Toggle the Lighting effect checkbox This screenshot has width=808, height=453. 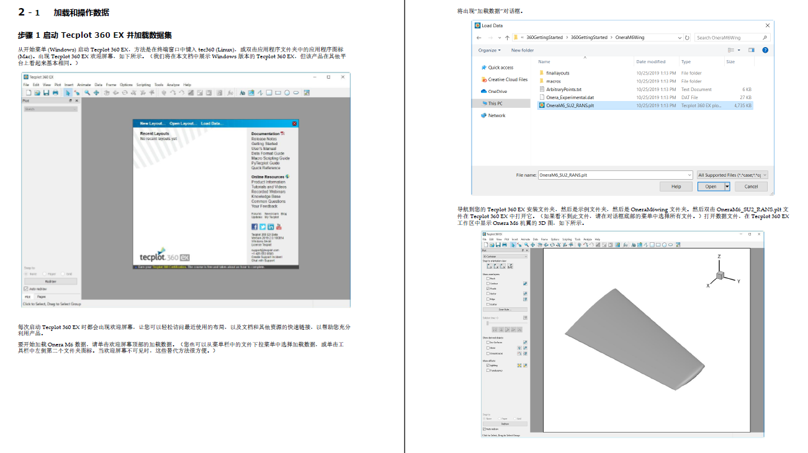[488, 366]
